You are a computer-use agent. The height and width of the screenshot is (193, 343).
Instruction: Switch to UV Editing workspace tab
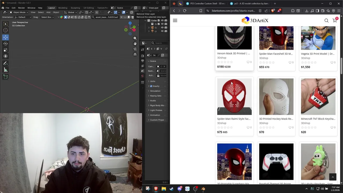click(x=88, y=8)
